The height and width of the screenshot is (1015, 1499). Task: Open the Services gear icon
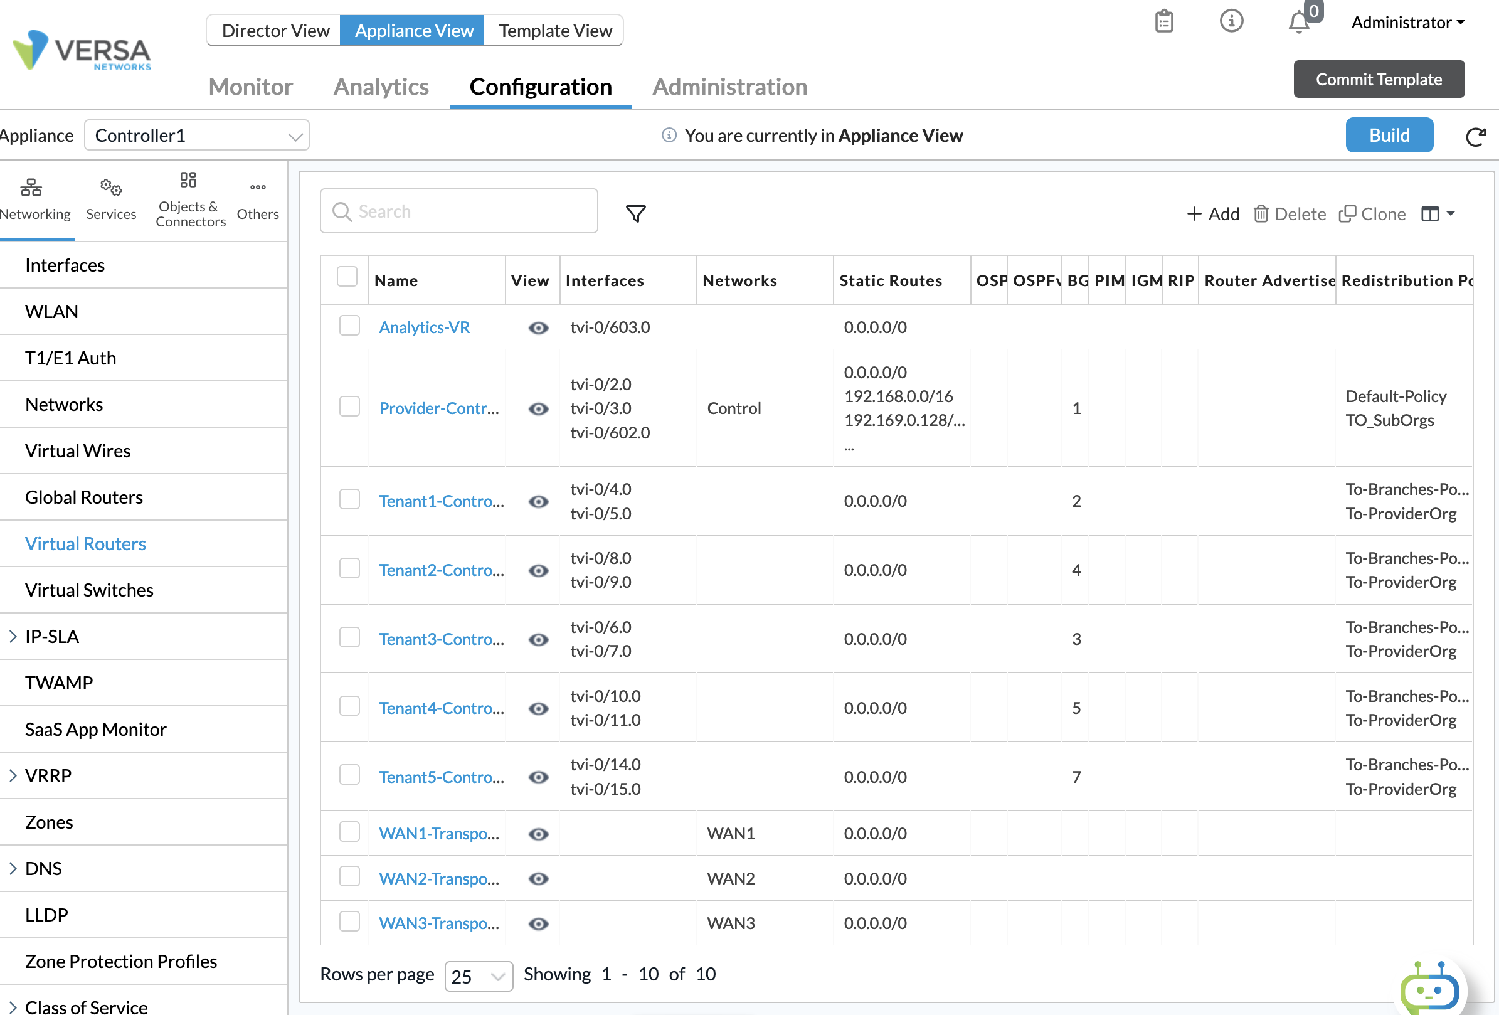pyautogui.click(x=111, y=187)
